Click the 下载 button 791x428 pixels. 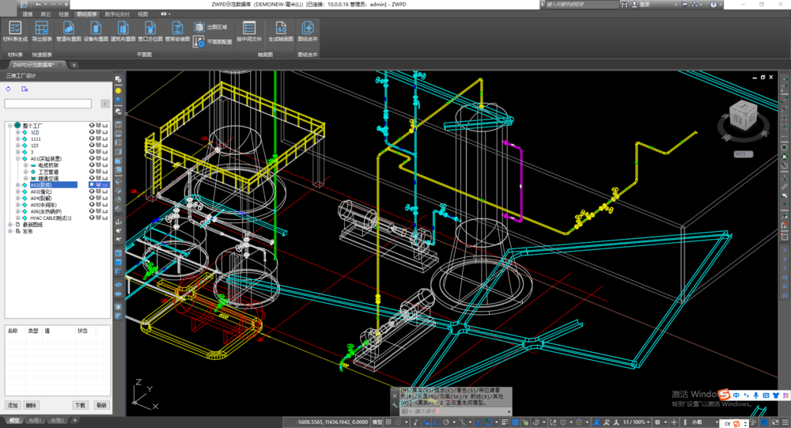[x=80, y=405]
